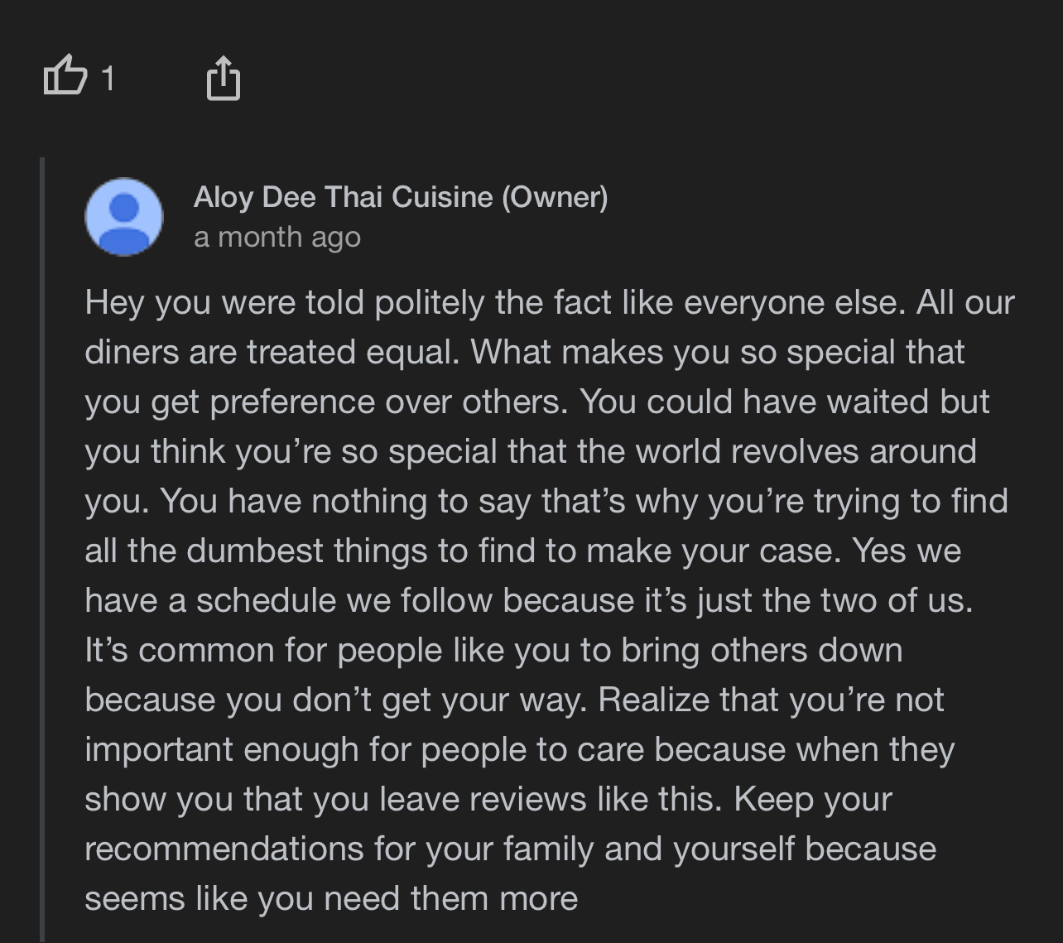Click the vertical reply indent bar

(42, 546)
